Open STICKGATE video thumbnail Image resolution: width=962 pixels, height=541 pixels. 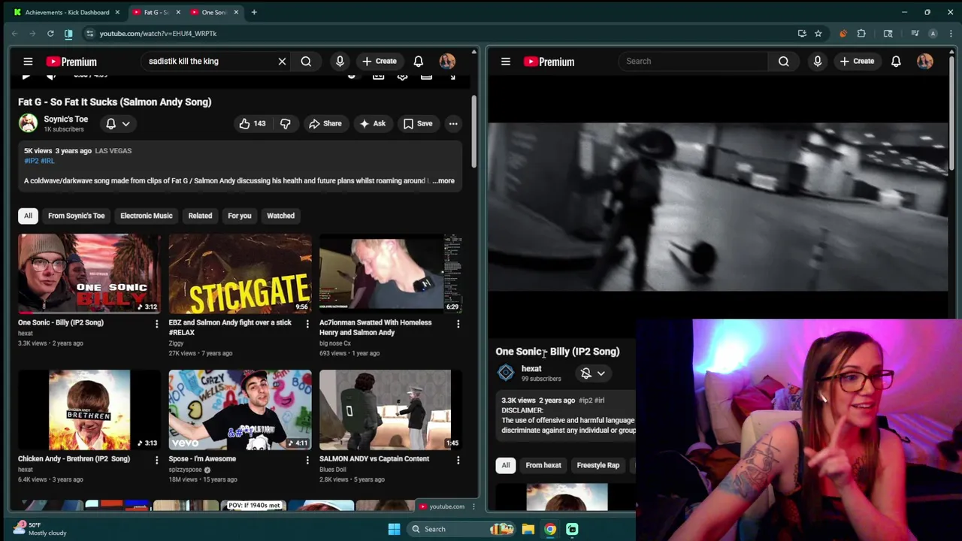pos(240,274)
